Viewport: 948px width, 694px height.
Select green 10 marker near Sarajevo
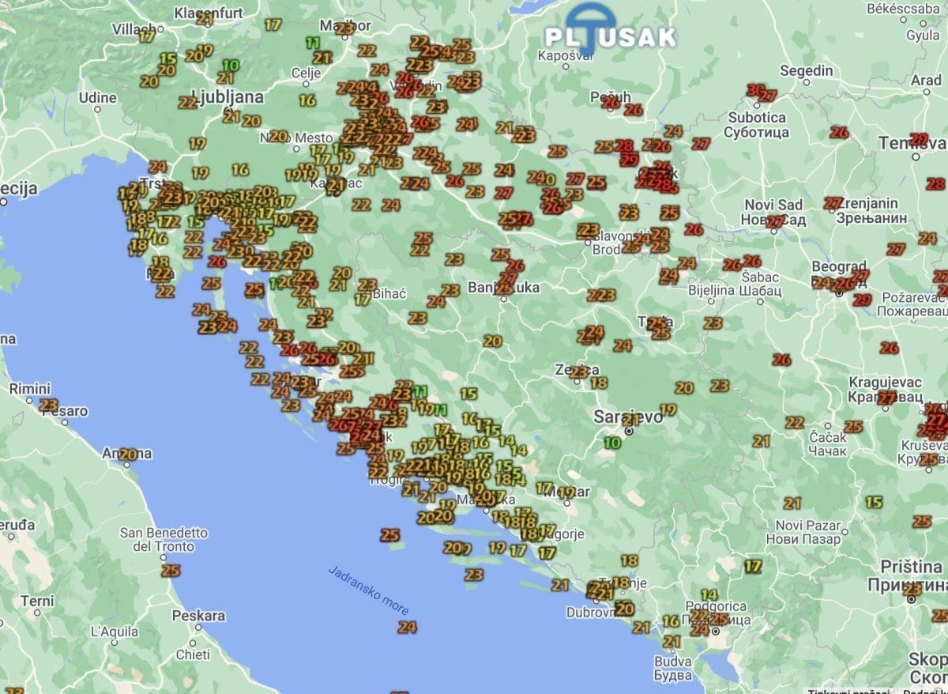point(612,443)
